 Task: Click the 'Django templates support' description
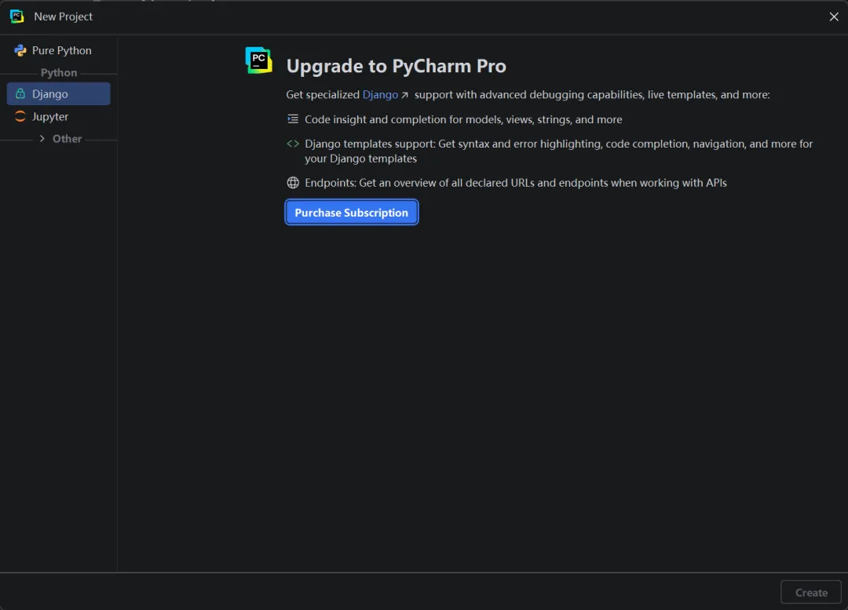559,151
